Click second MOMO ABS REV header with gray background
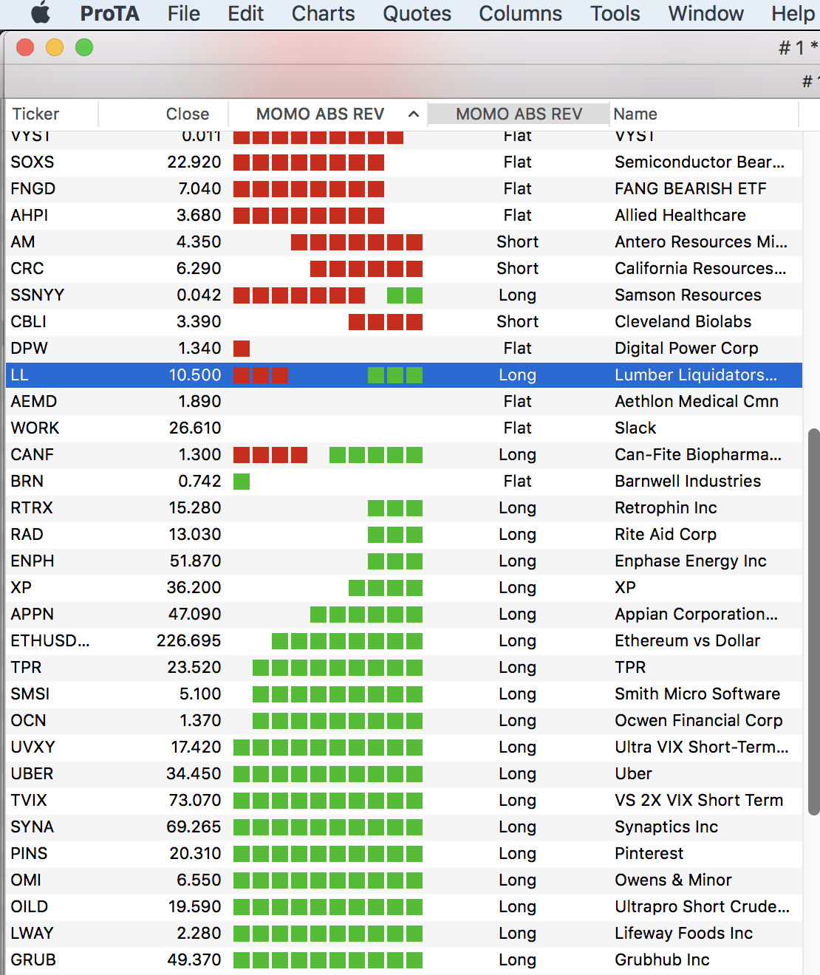This screenshot has height=975, width=820. pyautogui.click(x=519, y=114)
